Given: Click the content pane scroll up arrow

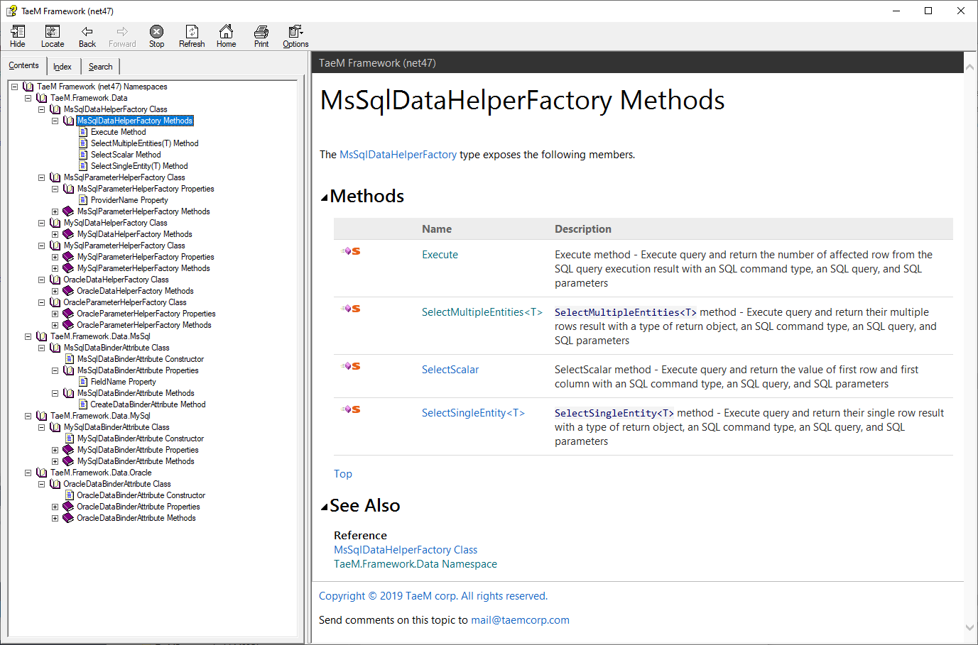Looking at the screenshot, I should click(970, 67).
